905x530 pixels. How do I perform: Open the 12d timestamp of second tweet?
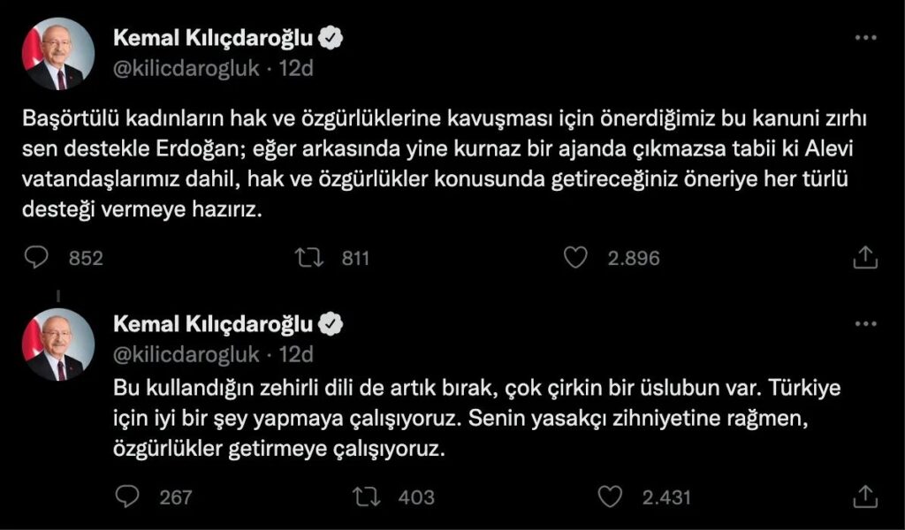click(x=296, y=354)
